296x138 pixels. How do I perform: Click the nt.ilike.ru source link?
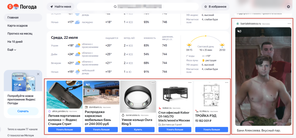(x=205, y=111)
